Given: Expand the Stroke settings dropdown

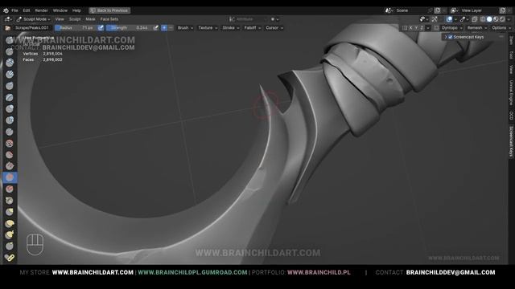Looking at the screenshot, I should [230, 28].
